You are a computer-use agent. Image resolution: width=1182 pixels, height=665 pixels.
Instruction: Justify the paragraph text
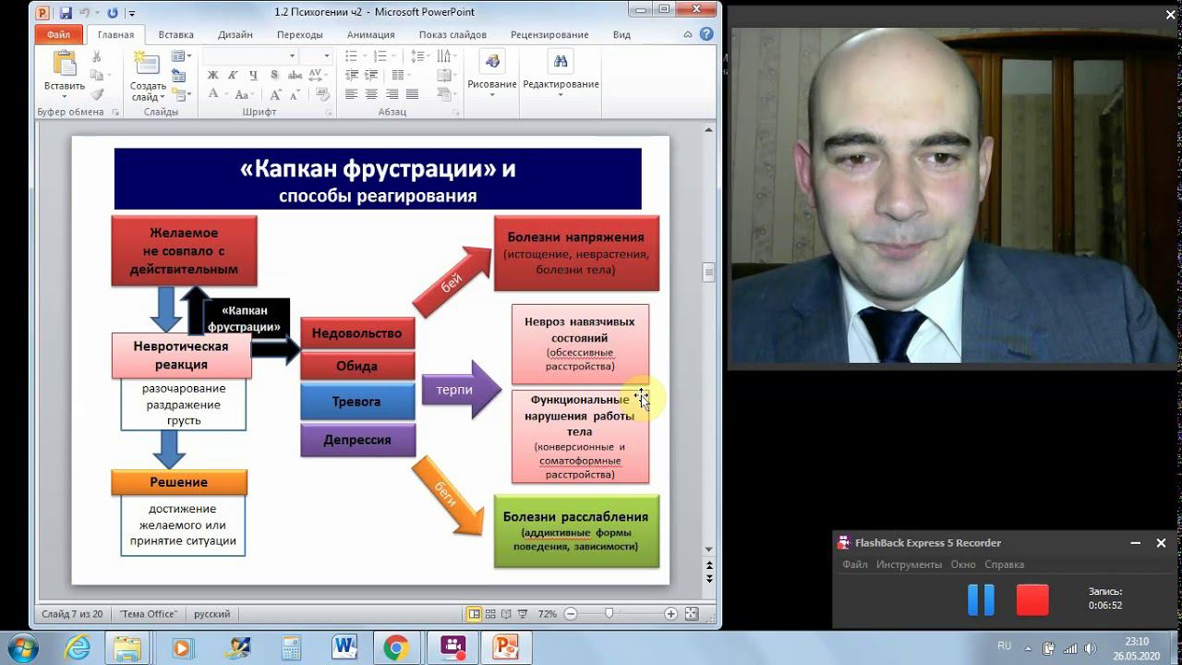412,94
